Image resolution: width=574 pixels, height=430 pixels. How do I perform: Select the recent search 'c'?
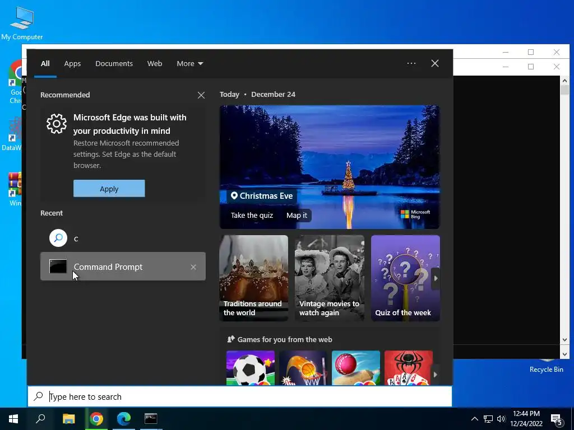pyautogui.click(x=123, y=239)
